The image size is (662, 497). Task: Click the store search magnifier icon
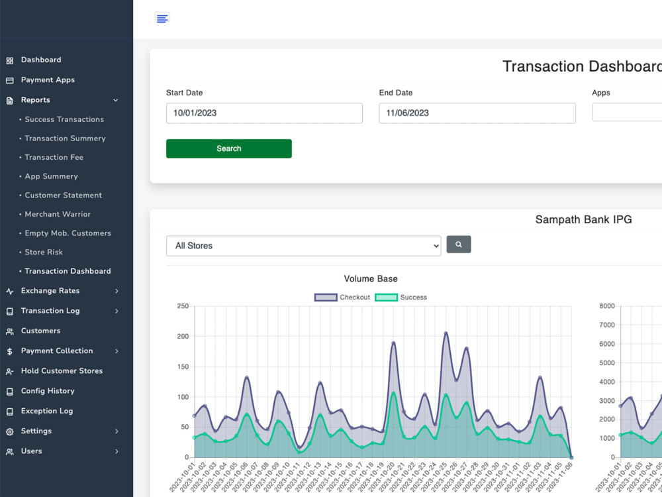click(x=459, y=245)
